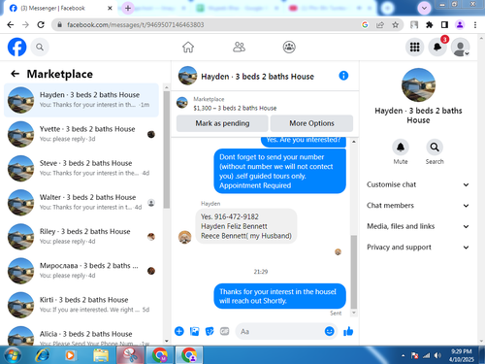
Task: Open Мирослава conversation in the list
Action: [x=81, y=271]
